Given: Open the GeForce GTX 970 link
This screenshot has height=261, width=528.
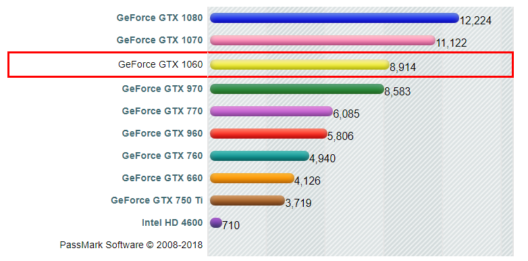Looking at the screenshot, I should click(162, 89).
